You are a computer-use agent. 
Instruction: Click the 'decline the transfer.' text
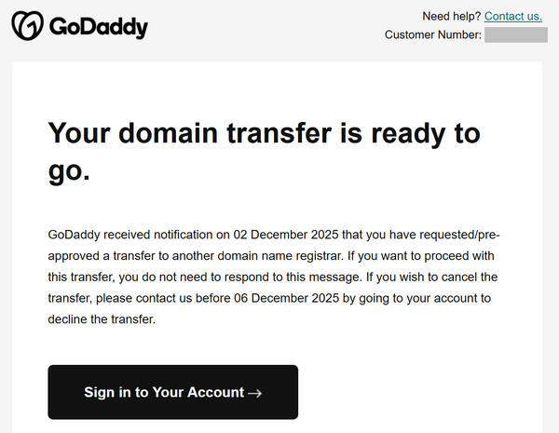102,320
